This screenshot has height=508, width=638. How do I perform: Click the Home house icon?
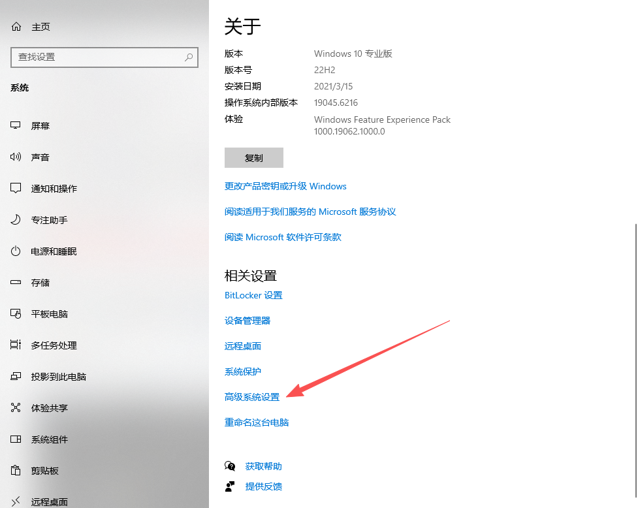point(16,27)
